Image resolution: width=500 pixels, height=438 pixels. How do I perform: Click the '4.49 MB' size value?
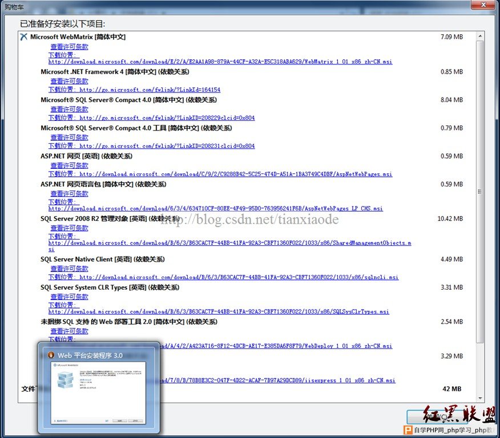click(x=451, y=259)
